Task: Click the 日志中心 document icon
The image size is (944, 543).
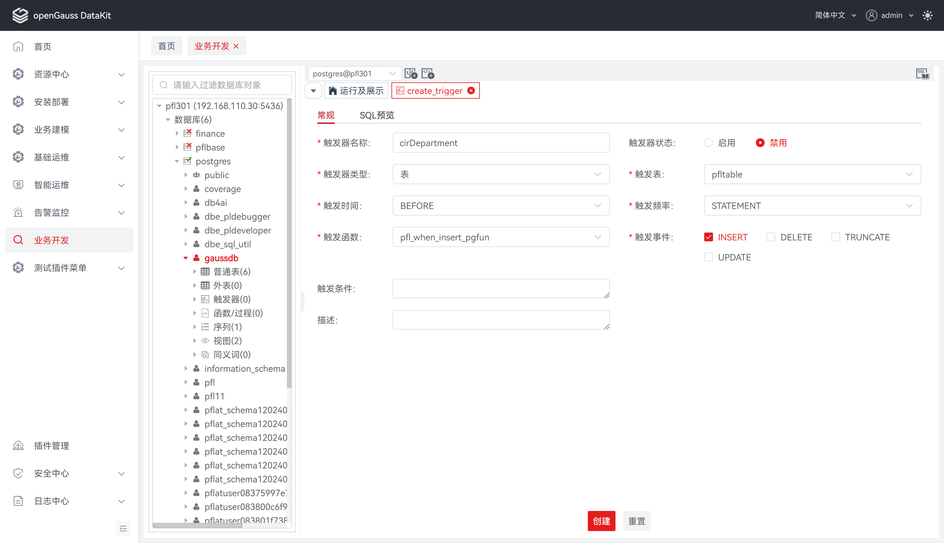Action: click(x=18, y=501)
